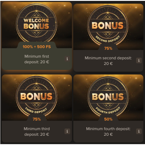This screenshot has width=145, height=145.
Task: Click 'Minimum fourth deposit: 20 €' text
Action: tap(108, 132)
